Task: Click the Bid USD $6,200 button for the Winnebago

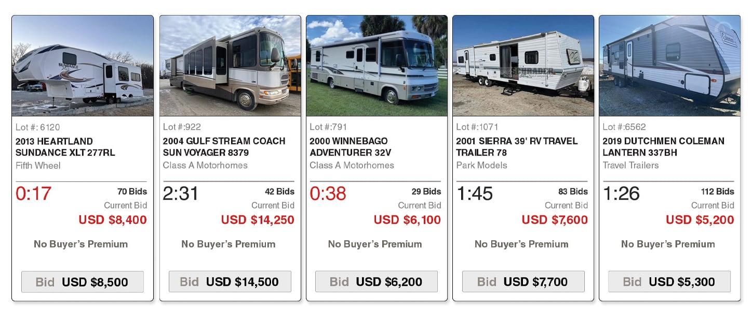Action: tap(376, 282)
